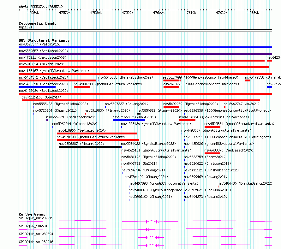Image resolution: width=281 pixels, height=249 pixels.
Task: Select SPIDR|NM_001080394 transcript label
Action: (36, 234)
